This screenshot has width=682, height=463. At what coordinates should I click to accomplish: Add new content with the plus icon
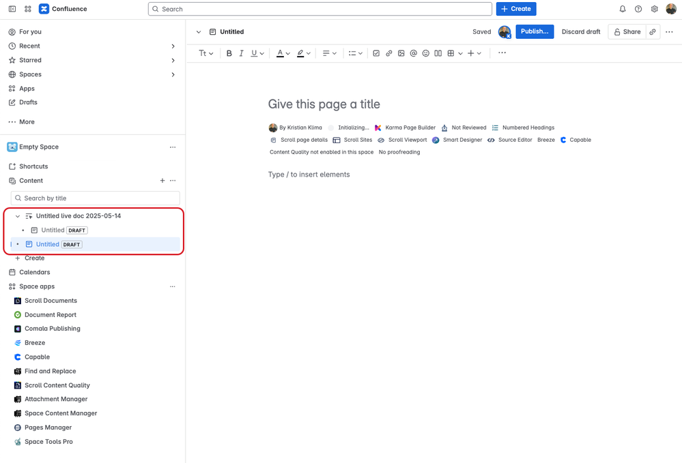pyautogui.click(x=162, y=180)
